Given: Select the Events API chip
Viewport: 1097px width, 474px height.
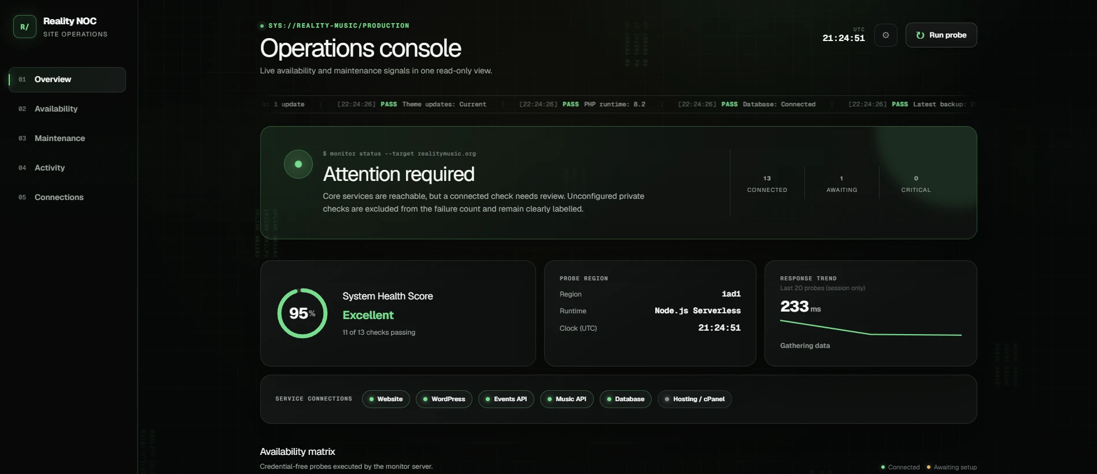Looking at the screenshot, I should [506, 399].
